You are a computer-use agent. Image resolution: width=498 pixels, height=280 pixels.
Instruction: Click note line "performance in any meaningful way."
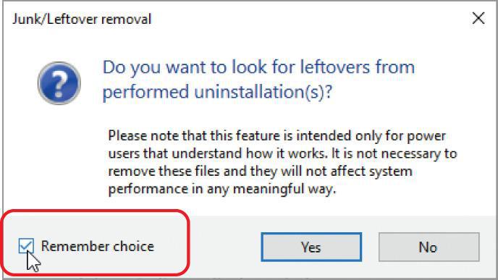(x=222, y=190)
